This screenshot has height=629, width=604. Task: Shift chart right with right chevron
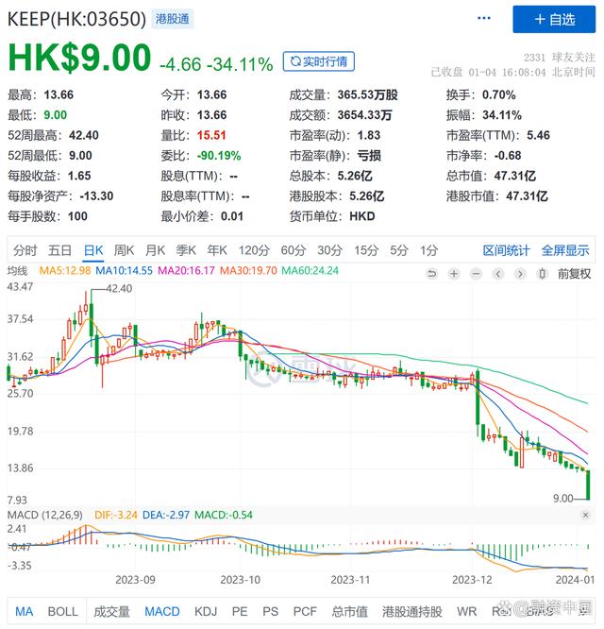coord(520,274)
